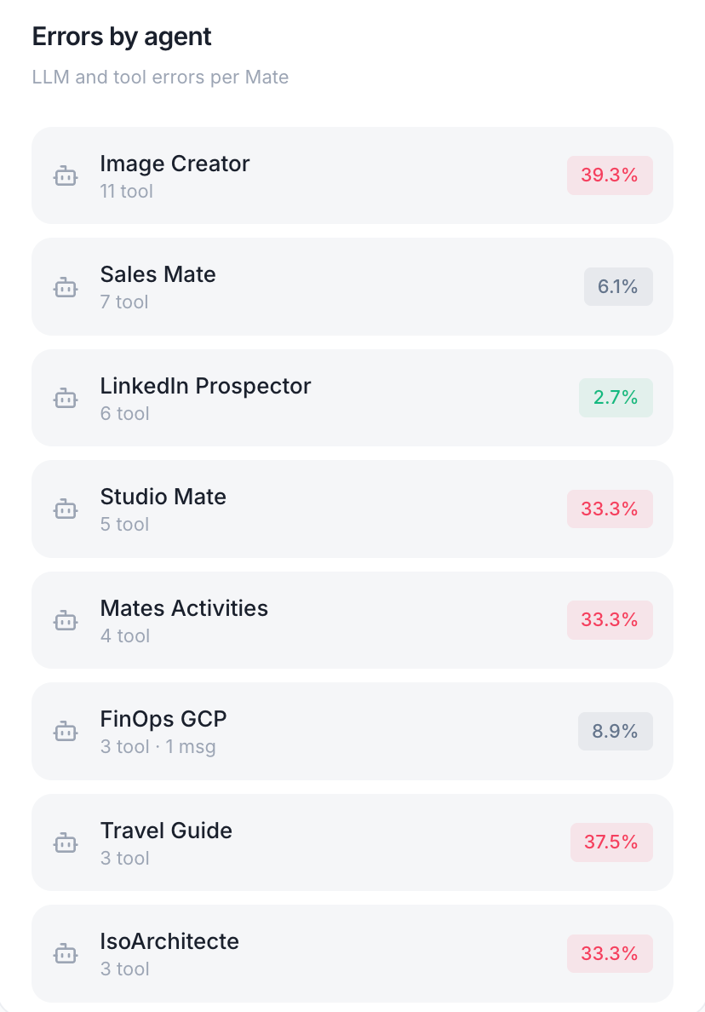Click the "Errors by agent" heading
Image resolution: width=705 pixels, height=1012 pixels.
tap(122, 37)
